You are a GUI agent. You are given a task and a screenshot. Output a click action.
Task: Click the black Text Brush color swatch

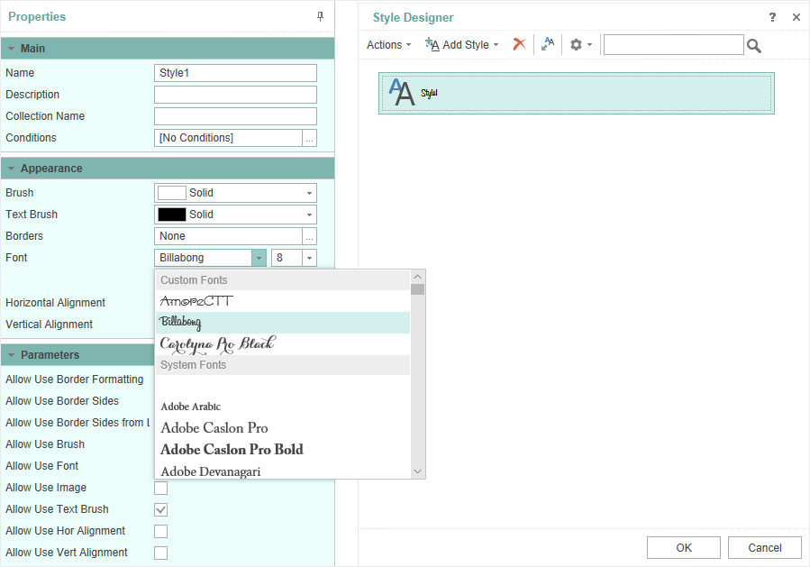tap(172, 215)
